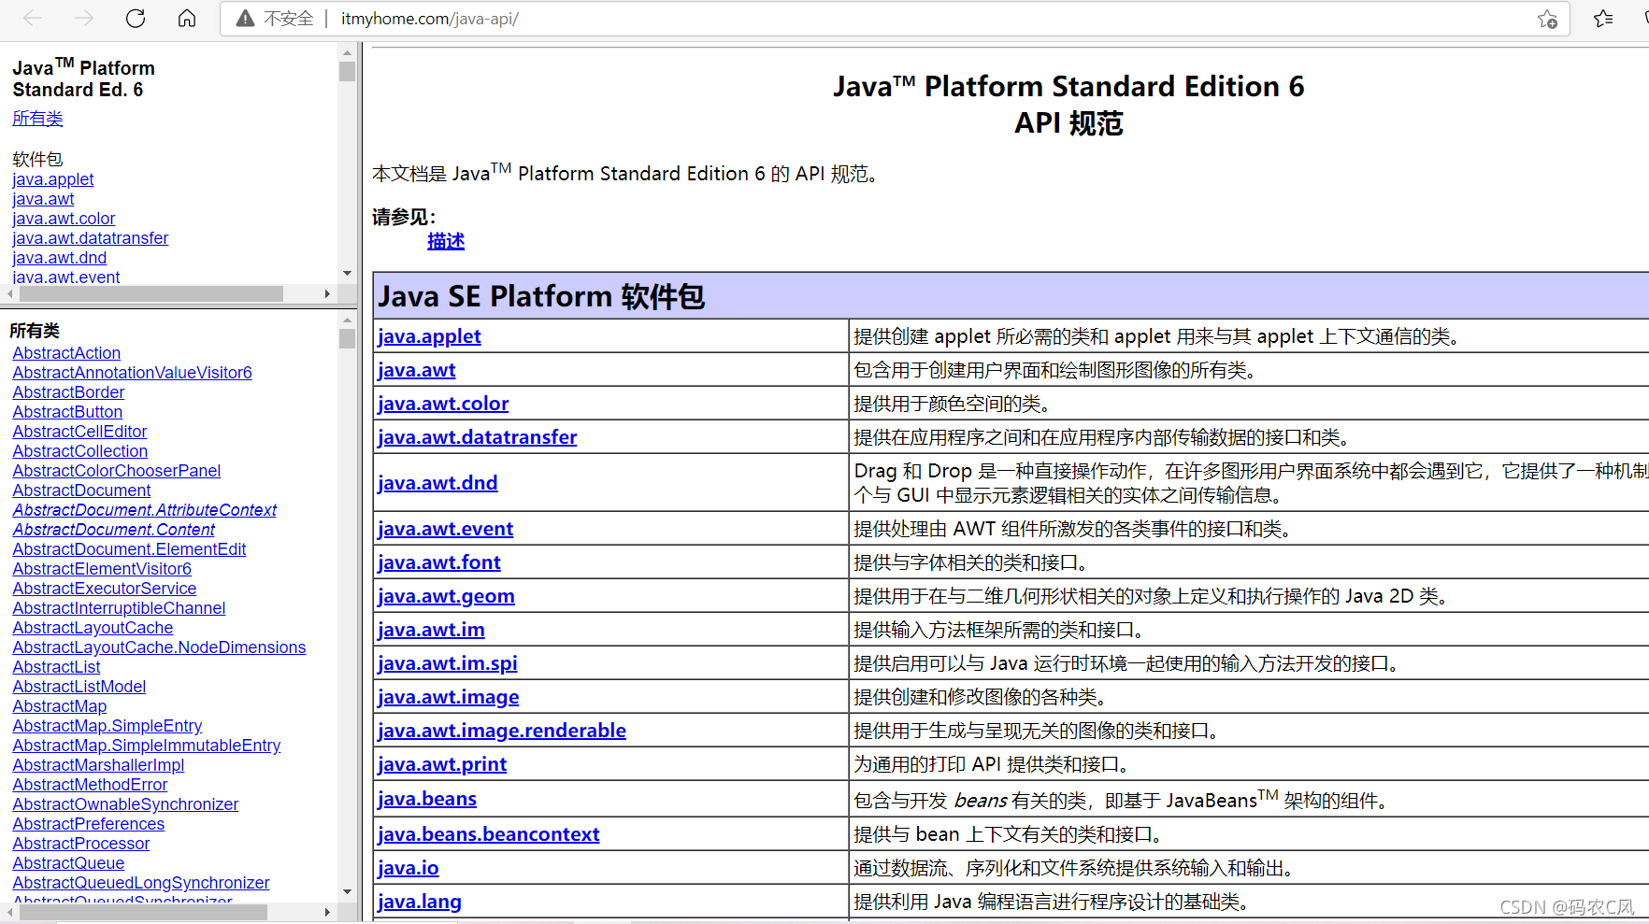
Task: Click the browser back arrow
Action: coord(33,18)
